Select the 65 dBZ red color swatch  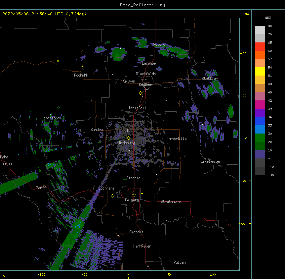coord(260,47)
